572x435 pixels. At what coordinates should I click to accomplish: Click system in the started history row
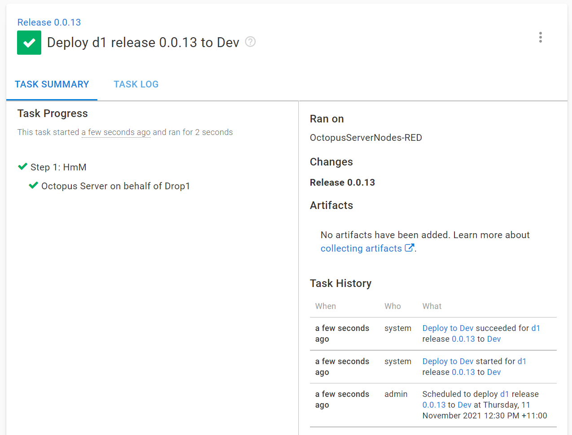click(398, 361)
